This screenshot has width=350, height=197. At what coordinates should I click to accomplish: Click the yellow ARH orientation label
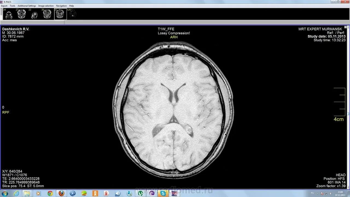point(174,37)
